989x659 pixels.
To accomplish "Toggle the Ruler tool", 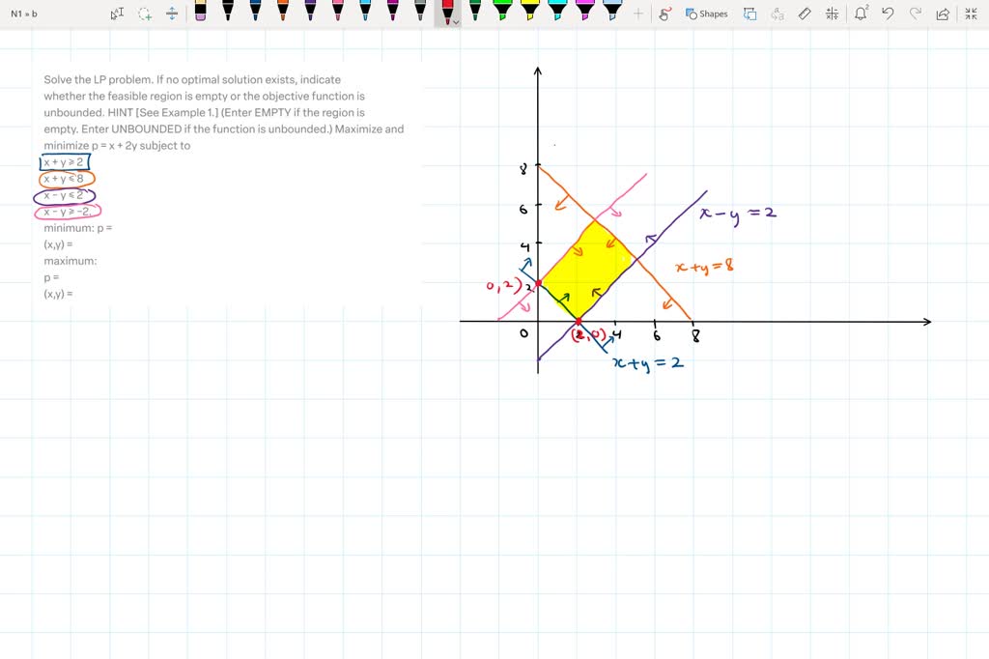I will [x=805, y=14].
